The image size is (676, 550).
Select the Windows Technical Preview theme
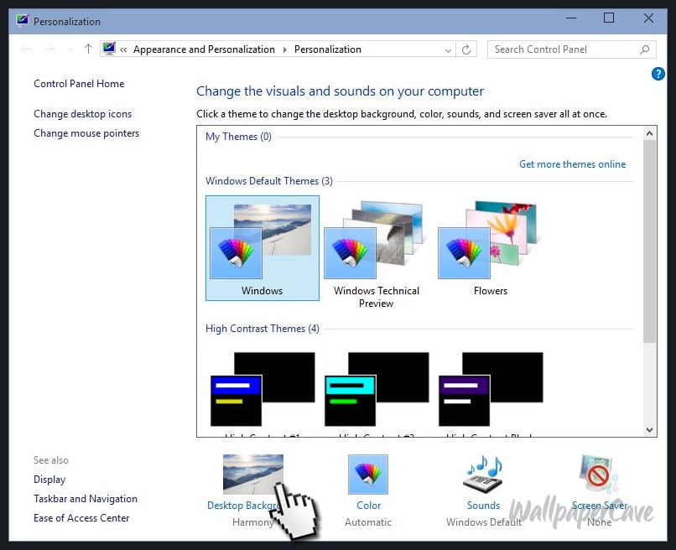[x=376, y=254]
